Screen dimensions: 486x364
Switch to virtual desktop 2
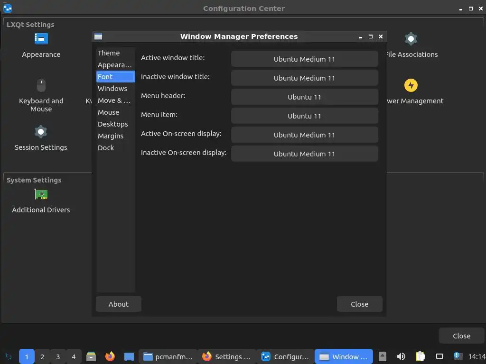[42, 356]
